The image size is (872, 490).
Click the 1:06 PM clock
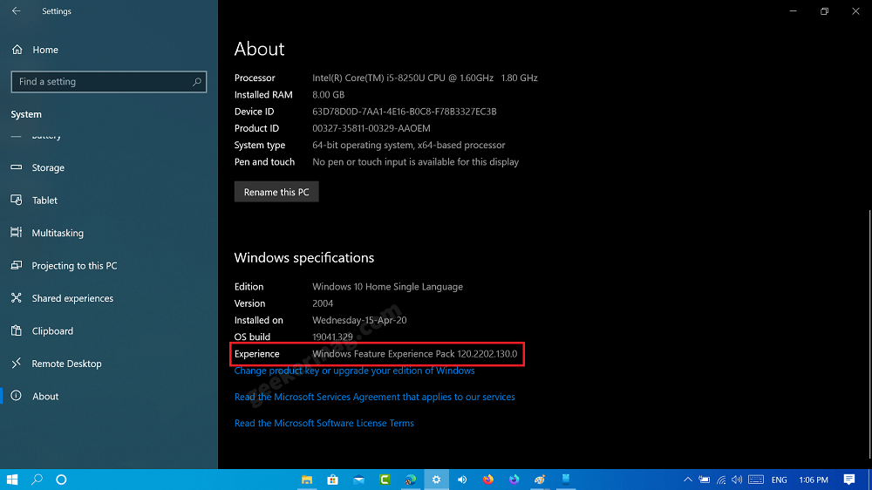tap(813, 480)
